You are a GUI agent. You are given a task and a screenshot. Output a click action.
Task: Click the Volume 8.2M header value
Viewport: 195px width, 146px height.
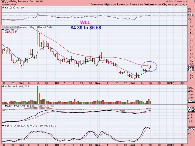click(152, 4)
